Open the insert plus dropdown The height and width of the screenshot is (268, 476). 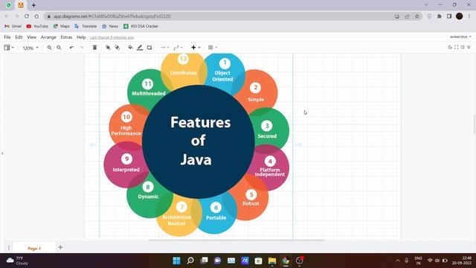point(196,48)
